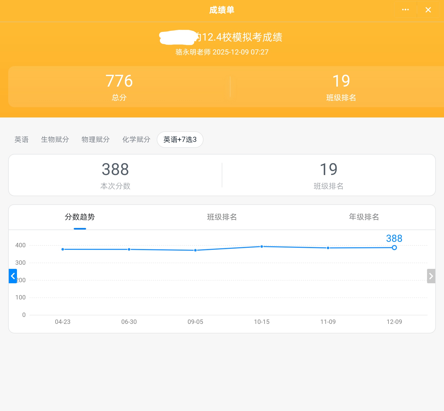Show the 分数趋势 chart tab

[80, 217]
